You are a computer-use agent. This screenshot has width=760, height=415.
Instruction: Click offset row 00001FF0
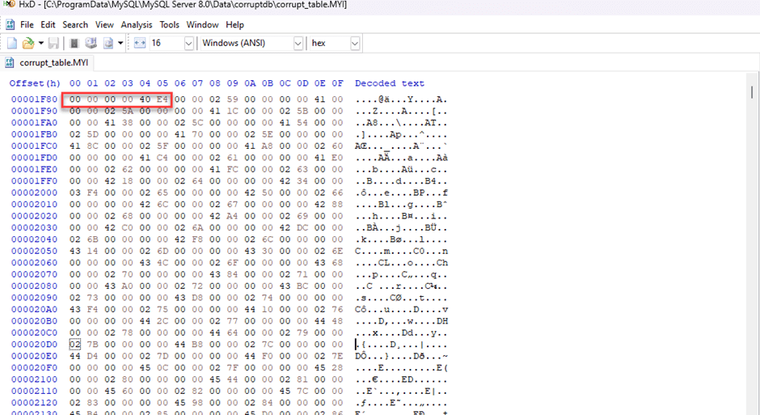coord(35,181)
